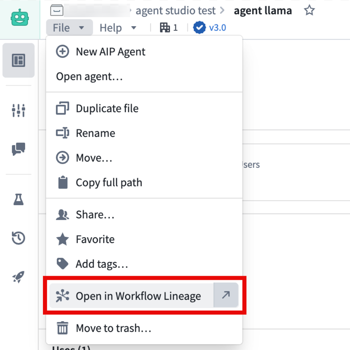This screenshot has width=350, height=350.
Task: Favorite the agent using the star outline
Action: [309, 11]
